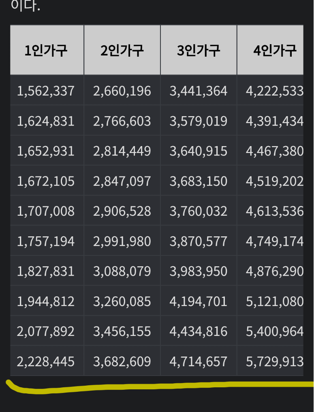314x412 pixels.
Task: Select the 3인가구 column header
Action: tap(199, 50)
